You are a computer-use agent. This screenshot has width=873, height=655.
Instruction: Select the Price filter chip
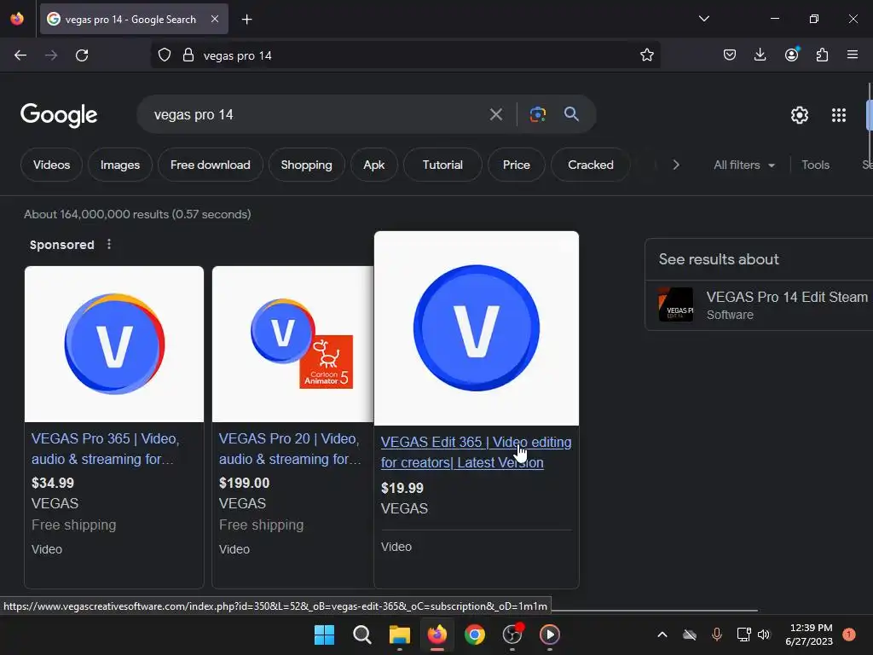tap(516, 165)
